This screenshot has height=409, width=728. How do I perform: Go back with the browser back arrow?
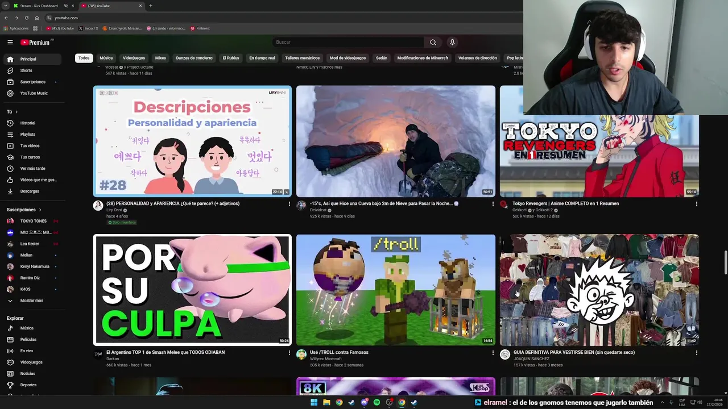click(6, 18)
